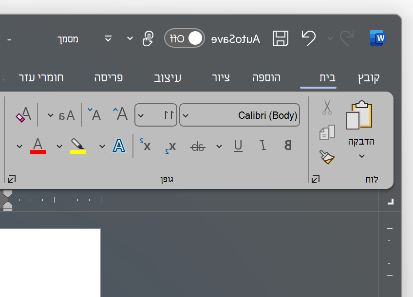The height and width of the screenshot is (297, 413).
Task: Activate the Format Painter brush
Action: [327, 157]
